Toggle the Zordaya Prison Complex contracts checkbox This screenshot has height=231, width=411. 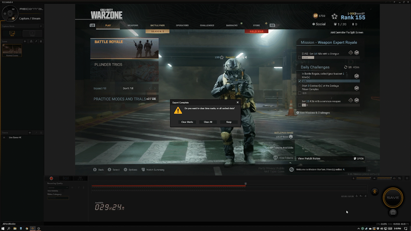pyautogui.click(x=300, y=93)
